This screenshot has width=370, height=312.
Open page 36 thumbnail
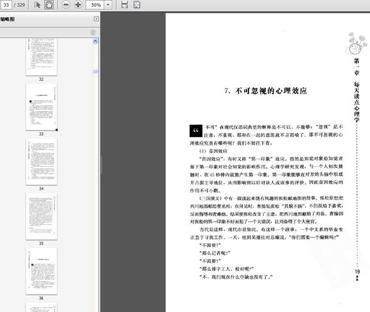[x=41, y=271]
